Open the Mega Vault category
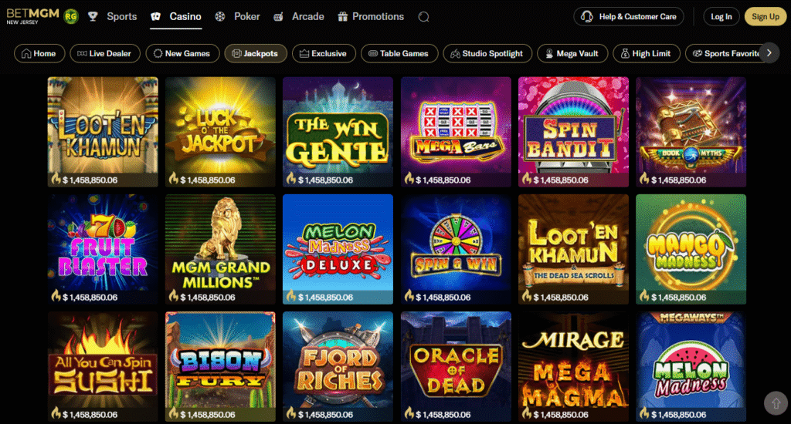 (x=572, y=54)
